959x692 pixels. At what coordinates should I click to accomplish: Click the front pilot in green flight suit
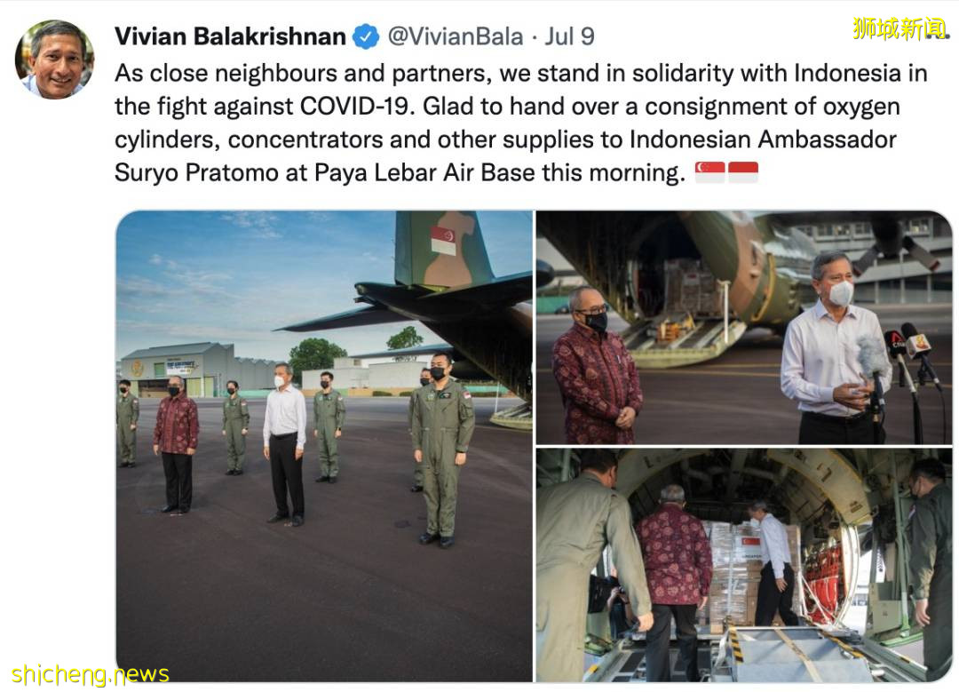point(441,449)
